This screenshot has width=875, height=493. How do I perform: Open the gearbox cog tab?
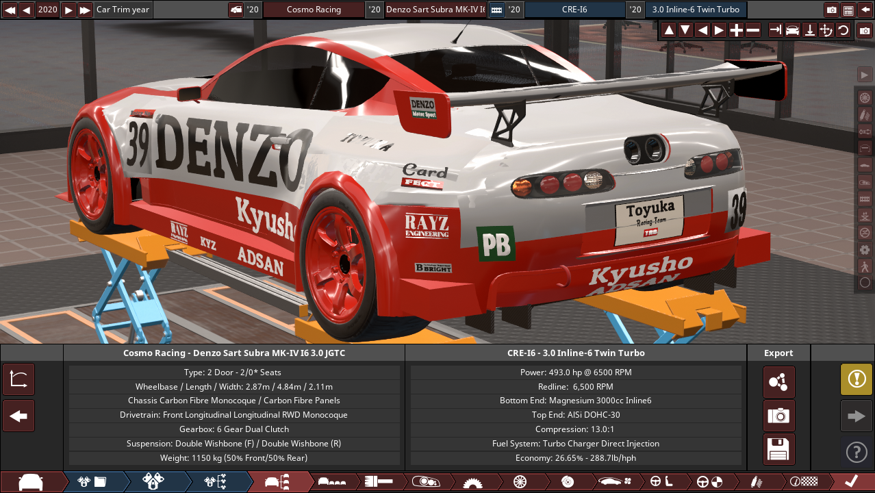472,482
